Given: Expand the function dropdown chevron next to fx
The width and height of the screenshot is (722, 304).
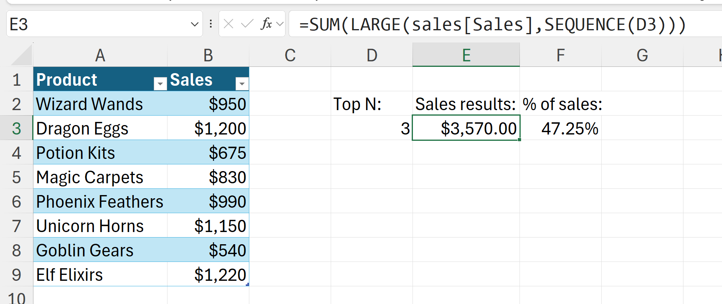Looking at the screenshot, I should pyautogui.click(x=280, y=24).
